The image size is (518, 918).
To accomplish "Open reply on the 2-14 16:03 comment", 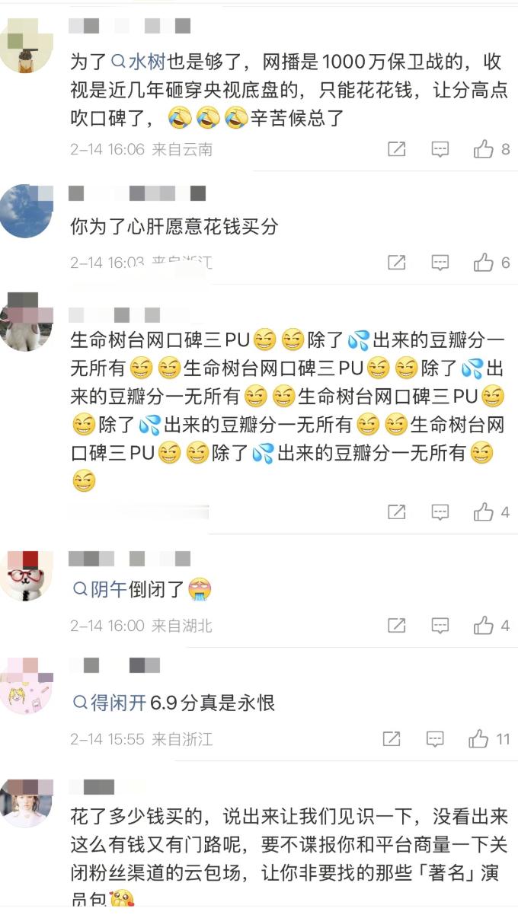I will 440,263.
